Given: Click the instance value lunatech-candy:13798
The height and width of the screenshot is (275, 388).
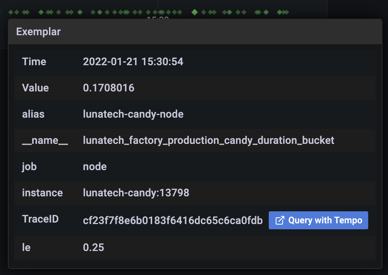Looking at the screenshot, I should click(136, 193).
